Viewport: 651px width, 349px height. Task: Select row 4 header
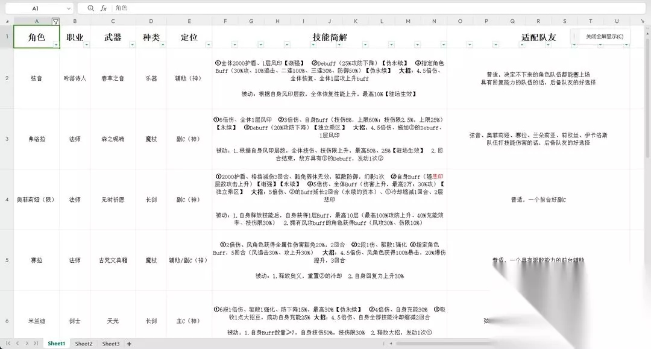tap(7, 200)
